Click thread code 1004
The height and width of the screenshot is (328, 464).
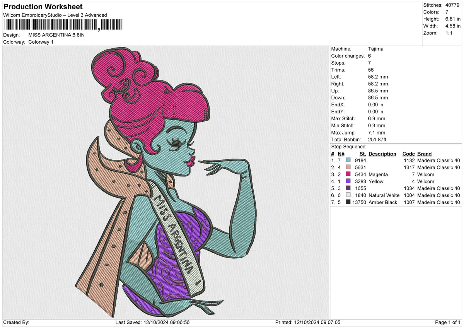pyautogui.click(x=409, y=195)
